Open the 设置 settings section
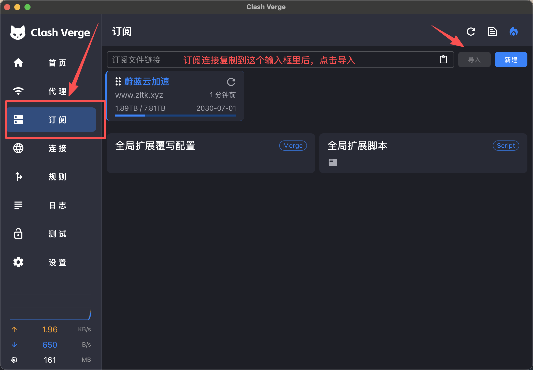 click(x=51, y=262)
